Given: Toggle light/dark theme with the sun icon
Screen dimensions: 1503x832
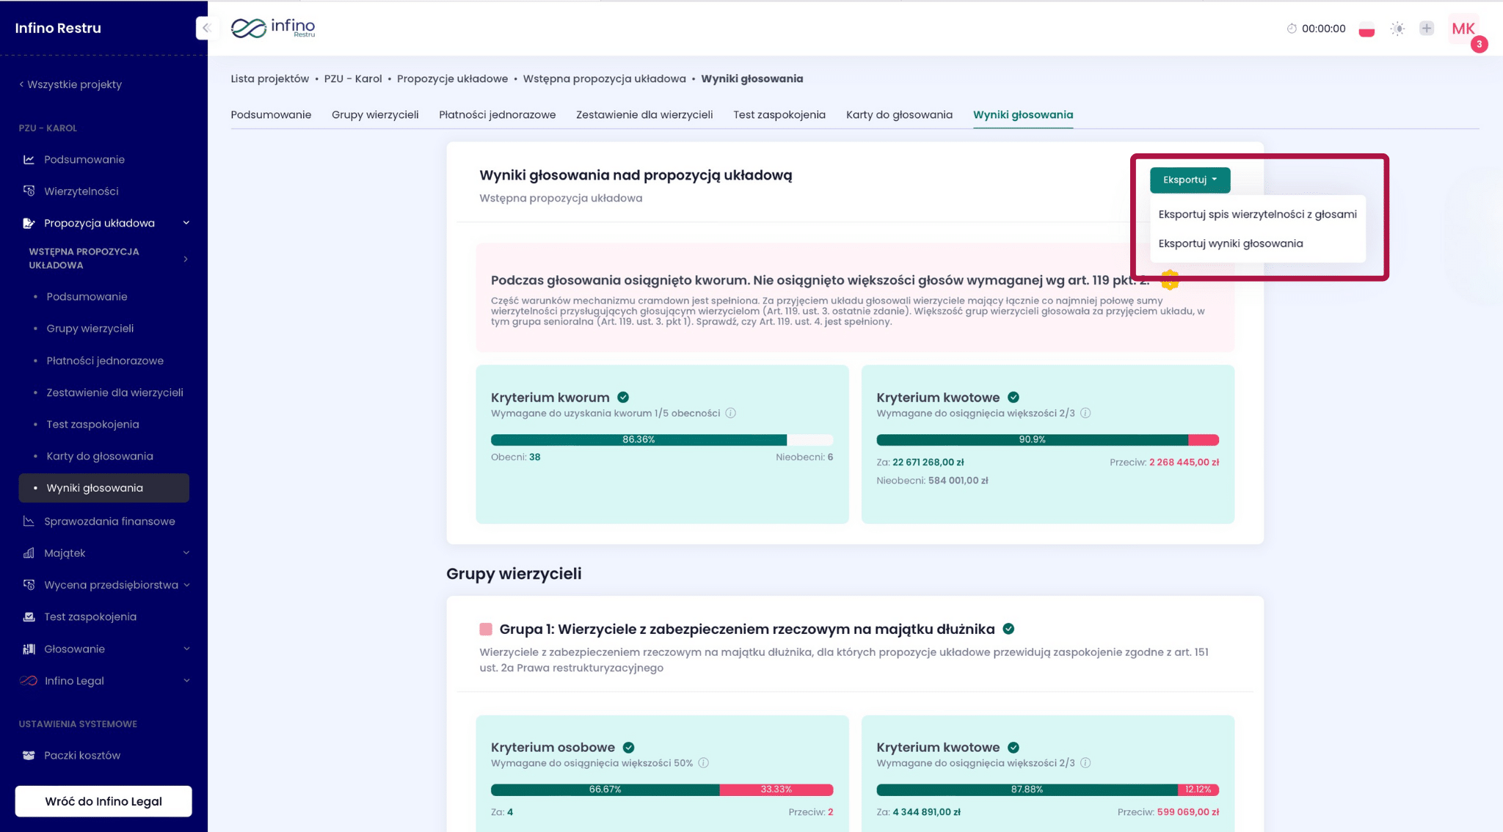Looking at the screenshot, I should 1397,29.
